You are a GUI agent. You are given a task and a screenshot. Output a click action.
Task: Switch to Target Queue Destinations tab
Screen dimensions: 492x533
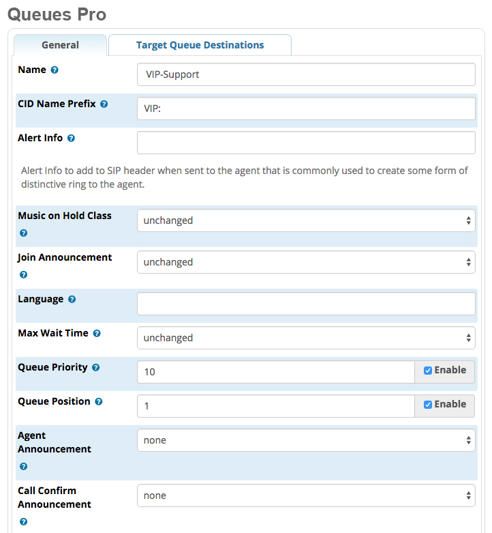pyautogui.click(x=200, y=45)
